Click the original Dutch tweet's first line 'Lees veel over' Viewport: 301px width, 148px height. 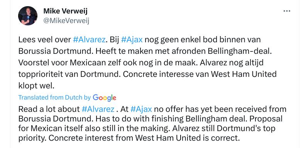click(x=45, y=40)
